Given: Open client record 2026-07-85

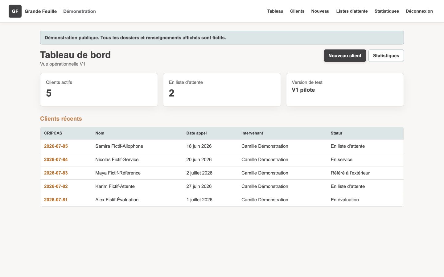Looking at the screenshot, I should (56, 146).
